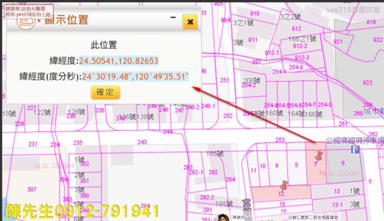This screenshot has height=221, width=384.
Task: Select parcel number 284
Action: tap(230, 180)
